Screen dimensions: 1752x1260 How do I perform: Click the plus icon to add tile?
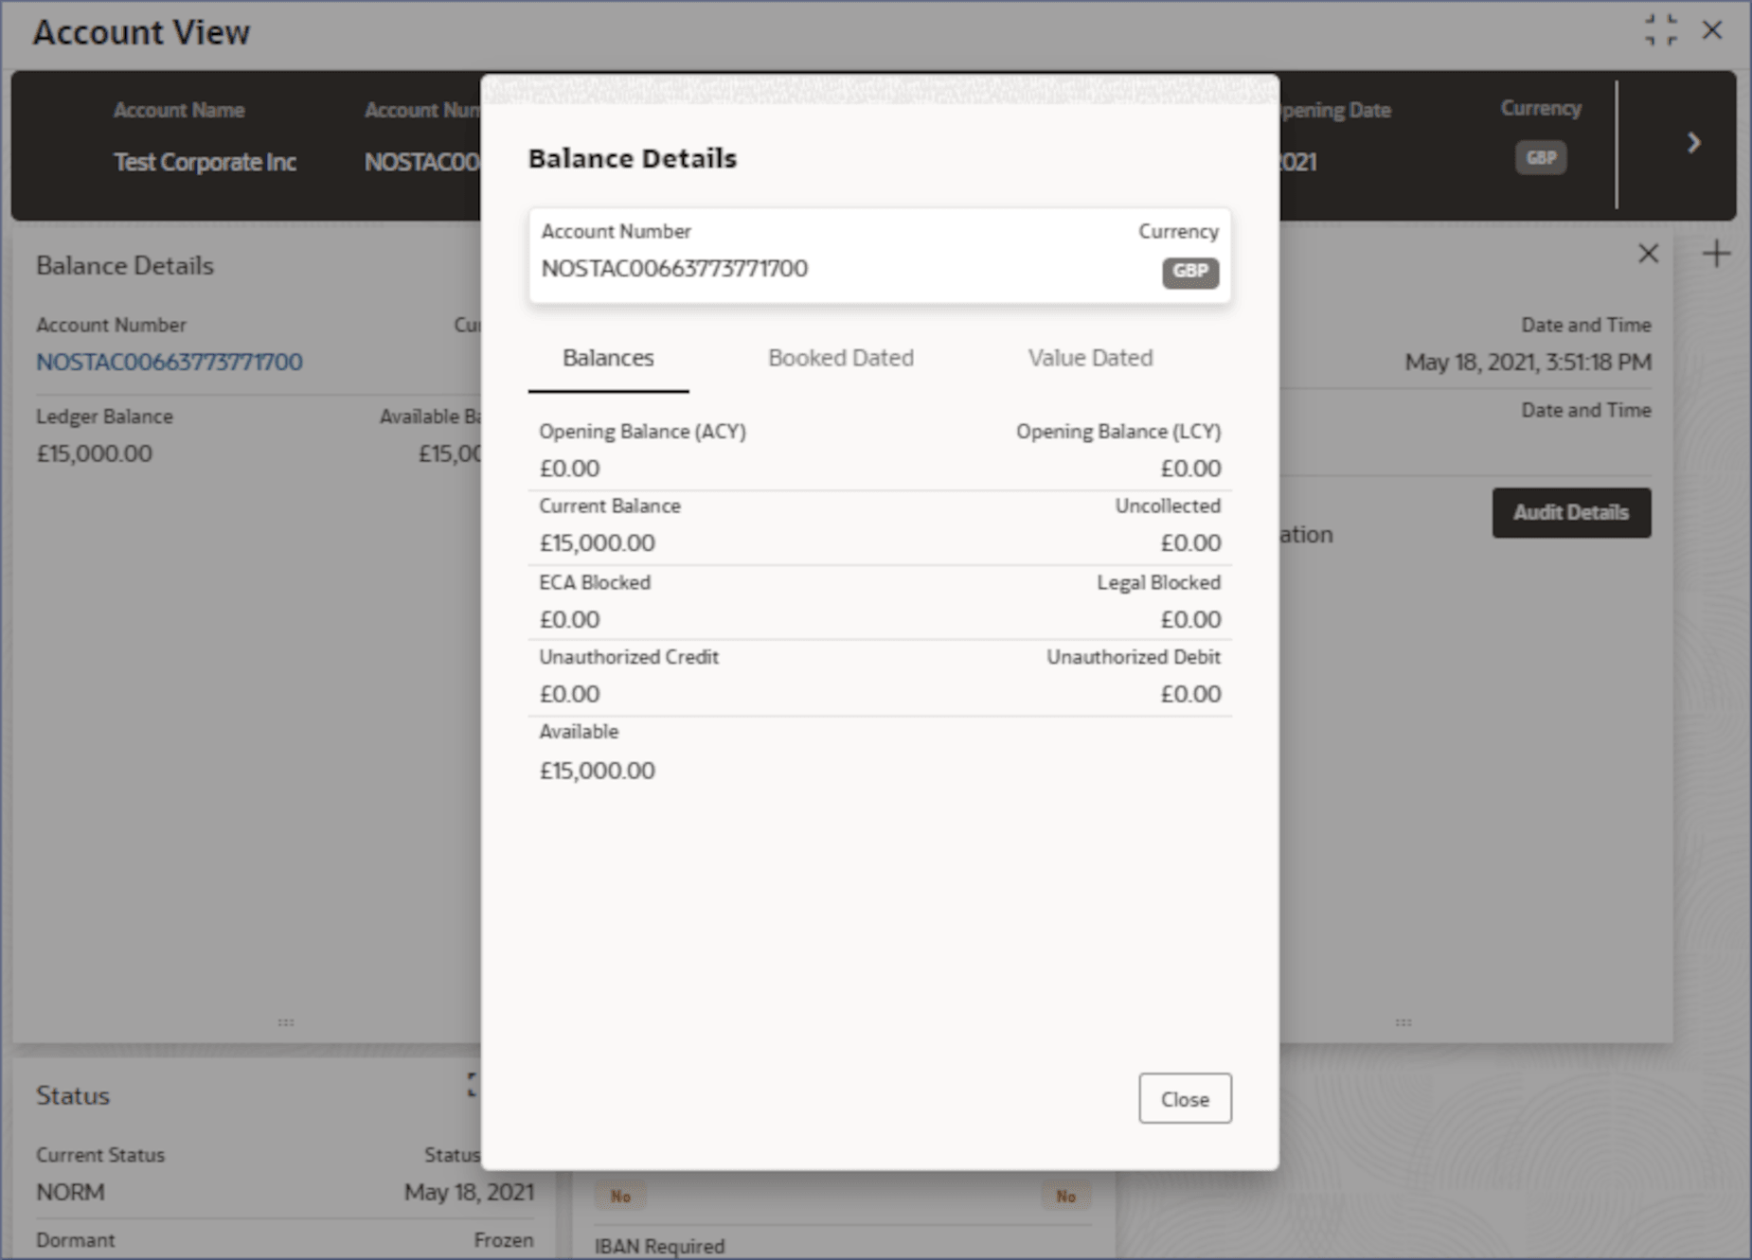click(x=1716, y=254)
